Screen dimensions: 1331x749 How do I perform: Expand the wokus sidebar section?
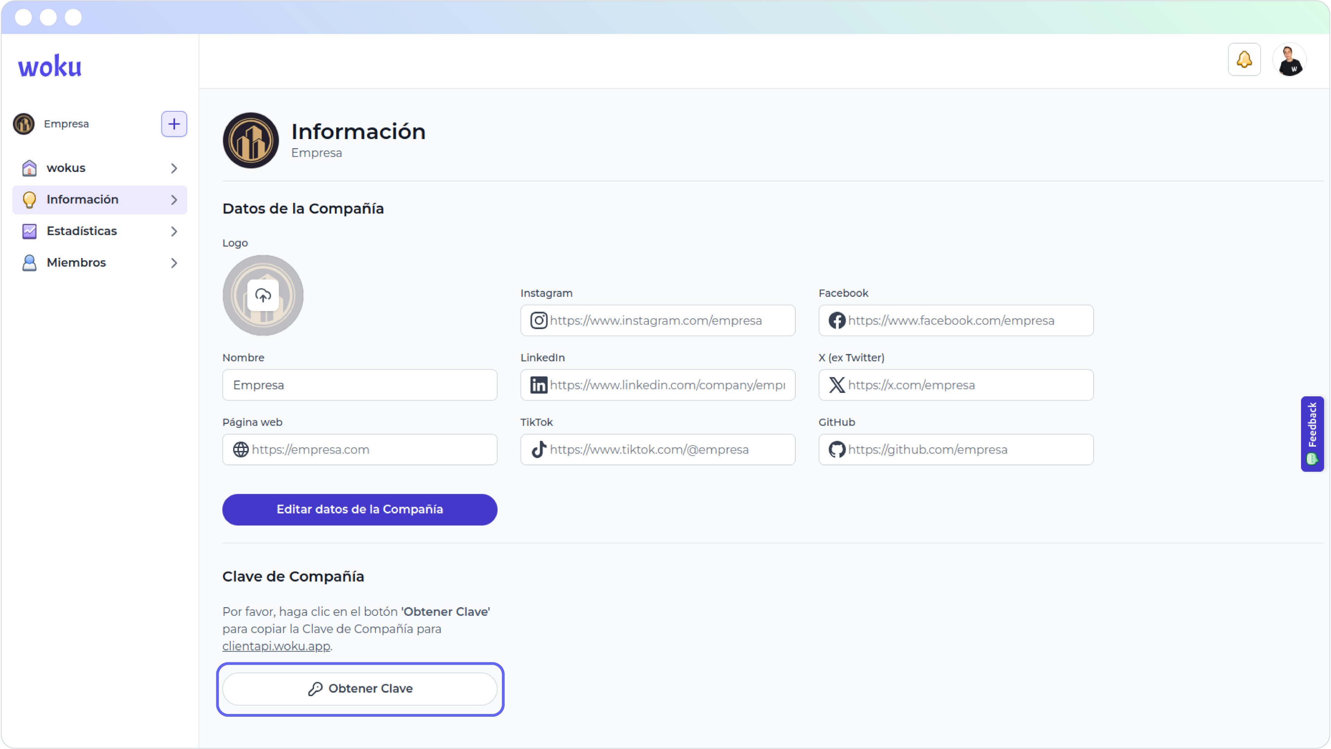174,168
